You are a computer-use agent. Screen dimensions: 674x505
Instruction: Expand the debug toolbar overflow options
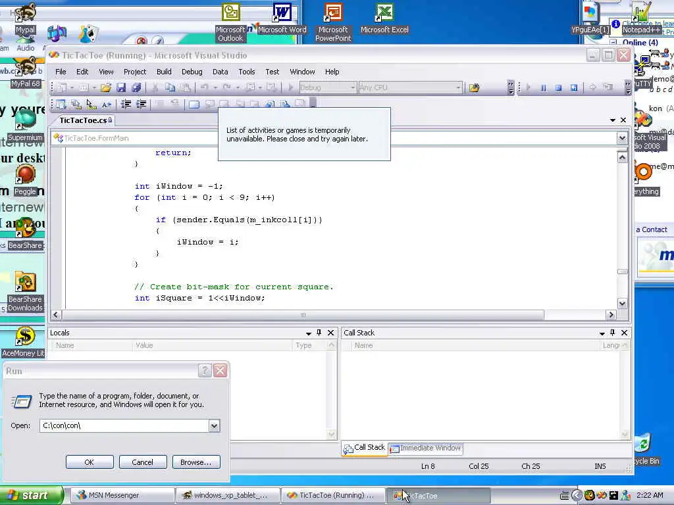(x=628, y=87)
